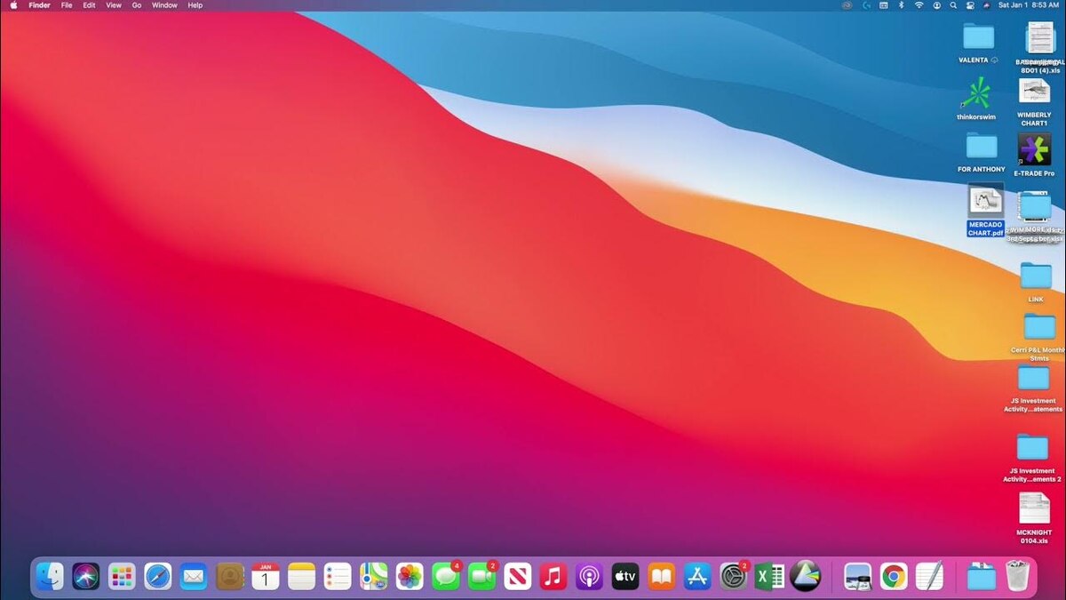Click the Wi-Fi status icon
This screenshot has height=600, width=1066.
coord(919,5)
